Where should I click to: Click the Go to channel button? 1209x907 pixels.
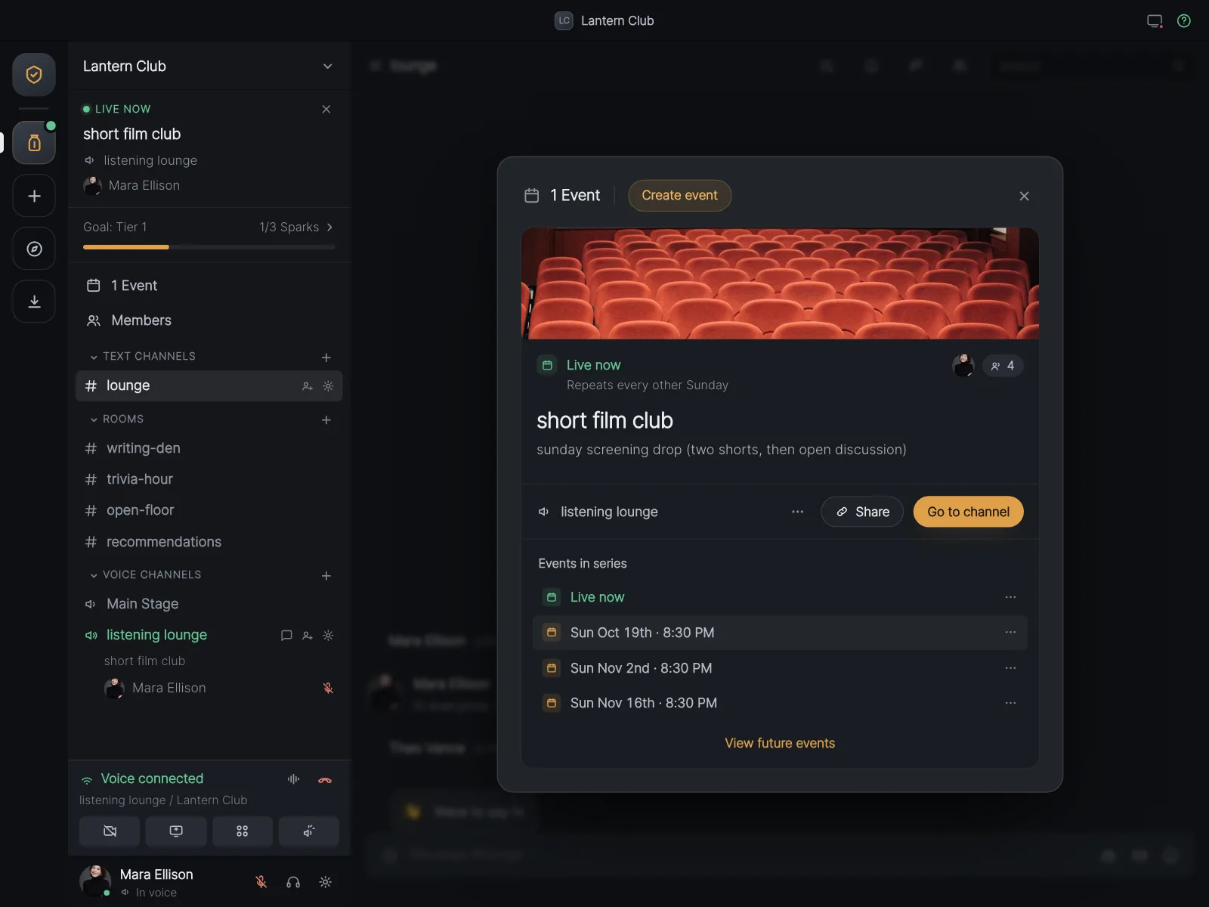[x=969, y=512]
